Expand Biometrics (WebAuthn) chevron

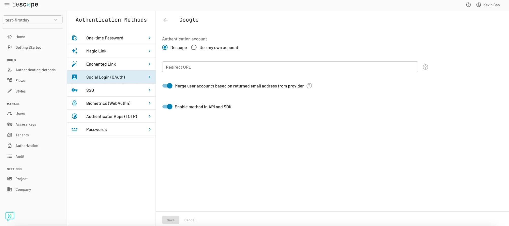point(150,103)
